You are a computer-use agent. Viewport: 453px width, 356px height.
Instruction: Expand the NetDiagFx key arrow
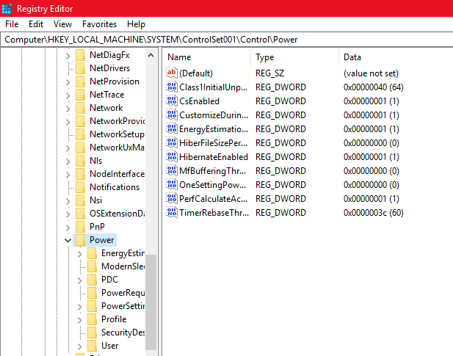pyautogui.click(x=68, y=55)
